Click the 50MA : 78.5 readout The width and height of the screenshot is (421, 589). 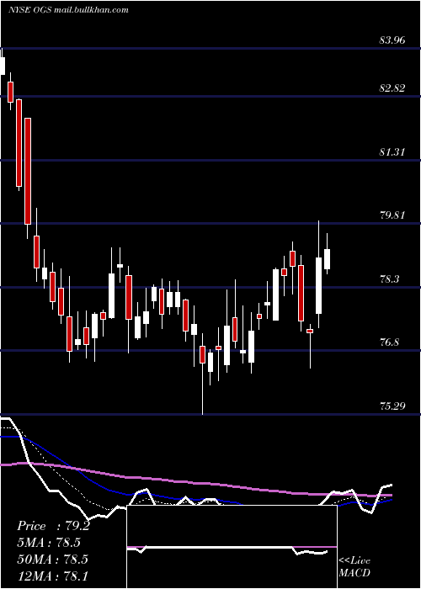(x=52, y=559)
